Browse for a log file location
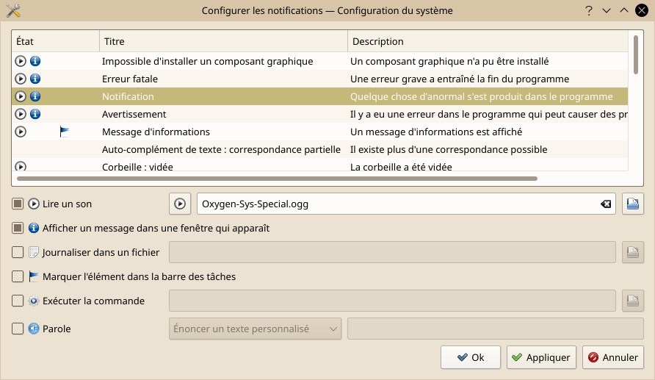Viewport: 655px width, 380px height. [x=632, y=252]
